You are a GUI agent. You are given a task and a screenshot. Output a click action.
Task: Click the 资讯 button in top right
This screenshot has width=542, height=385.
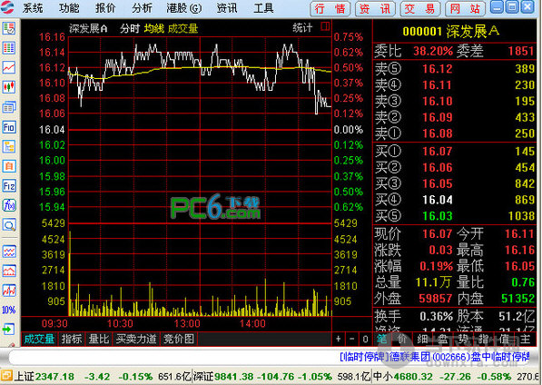pyautogui.click(x=375, y=9)
